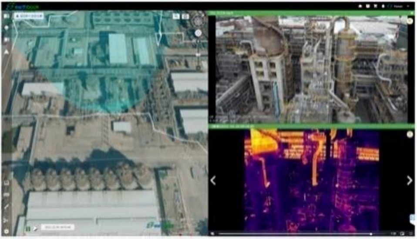Click the earthbook logo in header

point(22,7)
